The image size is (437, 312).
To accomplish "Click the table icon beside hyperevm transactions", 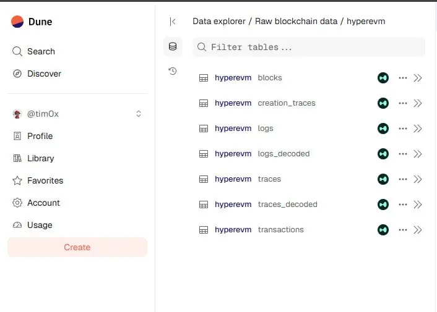I will click(203, 230).
